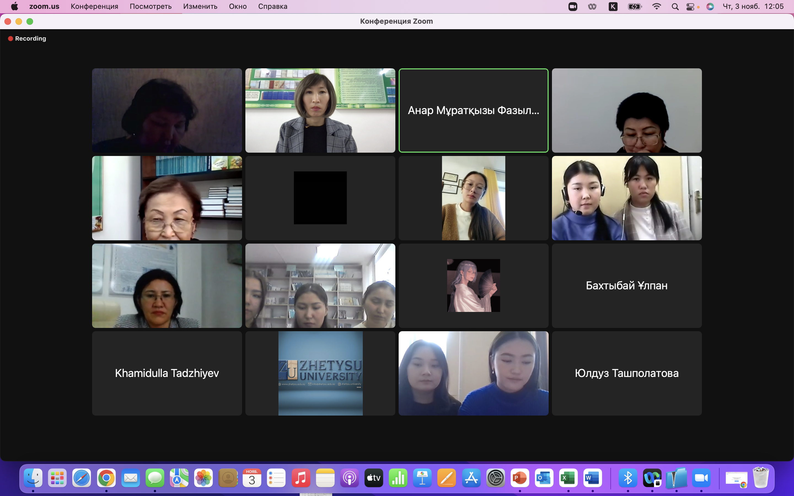This screenshot has height=496, width=794.
Task: Click the date and time clock
Action: click(753, 7)
